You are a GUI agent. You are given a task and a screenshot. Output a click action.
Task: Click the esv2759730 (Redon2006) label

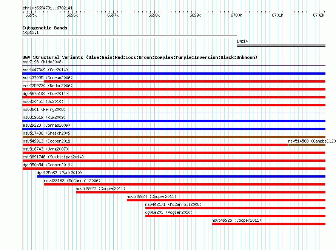tap(48, 86)
